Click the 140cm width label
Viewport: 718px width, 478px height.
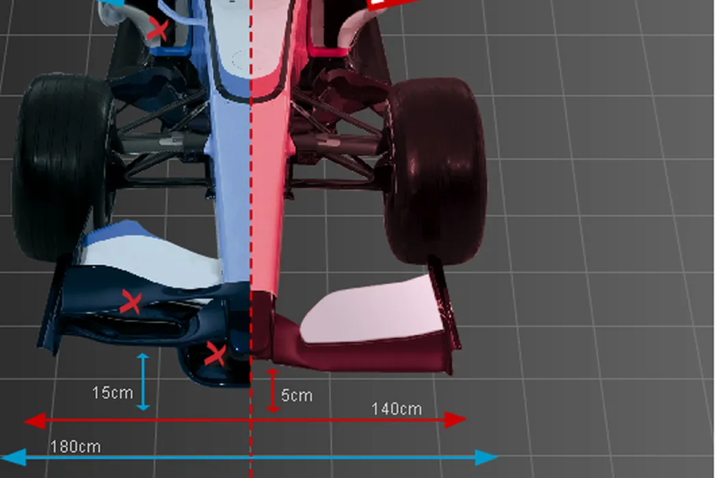pyautogui.click(x=397, y=409)
